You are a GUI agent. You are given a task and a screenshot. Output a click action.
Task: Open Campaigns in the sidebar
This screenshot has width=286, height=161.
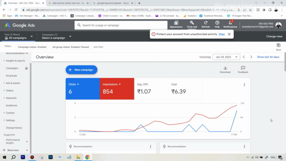(x=12, y=68)
